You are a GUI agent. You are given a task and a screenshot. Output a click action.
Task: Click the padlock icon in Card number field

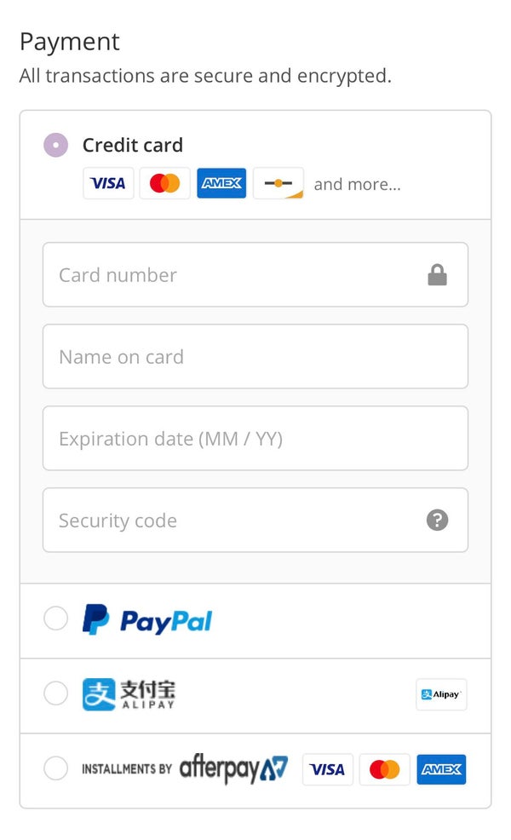click(437, 275)
